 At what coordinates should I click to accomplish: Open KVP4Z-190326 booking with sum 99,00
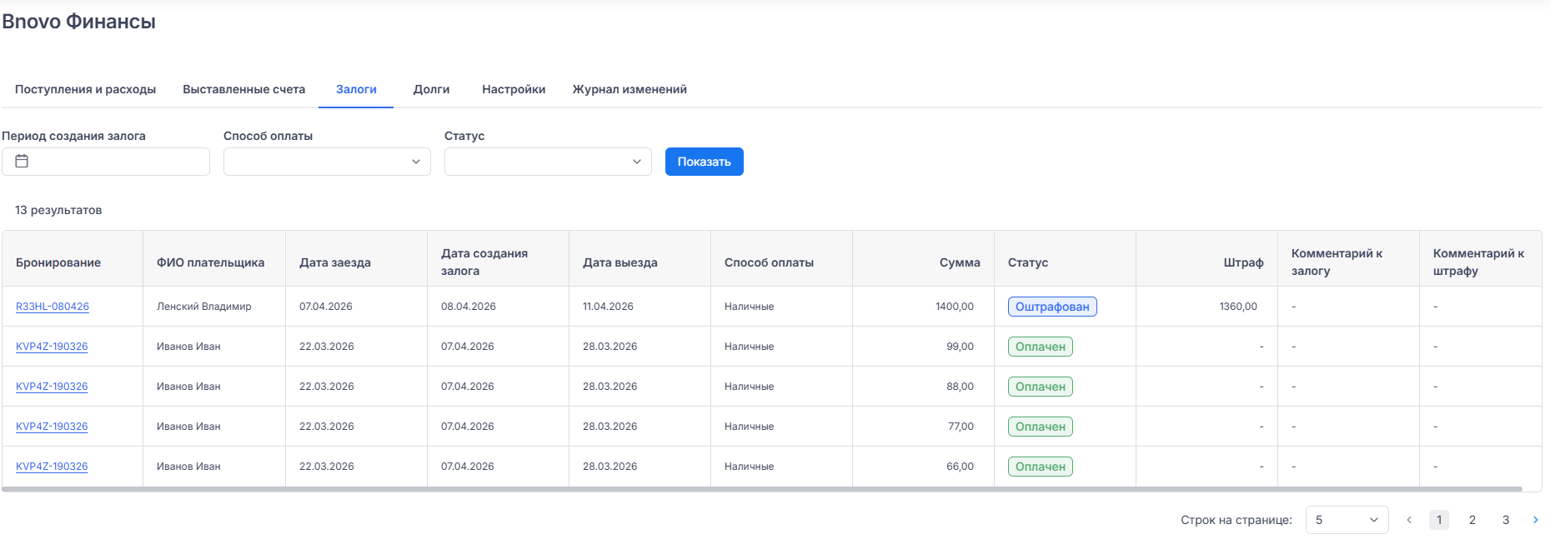[52, 347]
